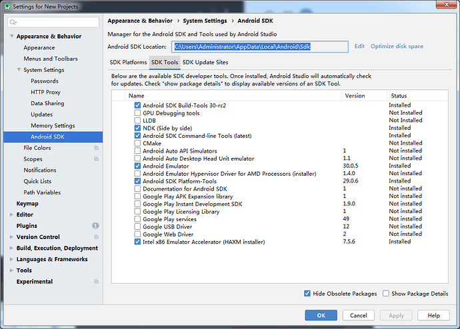The height and width of the screenshot is (329, 460).
Task: Open the SDK Update Sites tab
Action: point(205,63)
